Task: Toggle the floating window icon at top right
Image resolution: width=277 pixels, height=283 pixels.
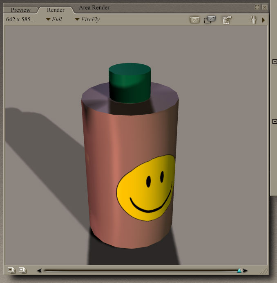Action: (257, 7)
